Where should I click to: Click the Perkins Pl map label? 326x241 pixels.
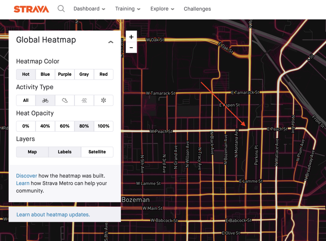pos(256,155)
